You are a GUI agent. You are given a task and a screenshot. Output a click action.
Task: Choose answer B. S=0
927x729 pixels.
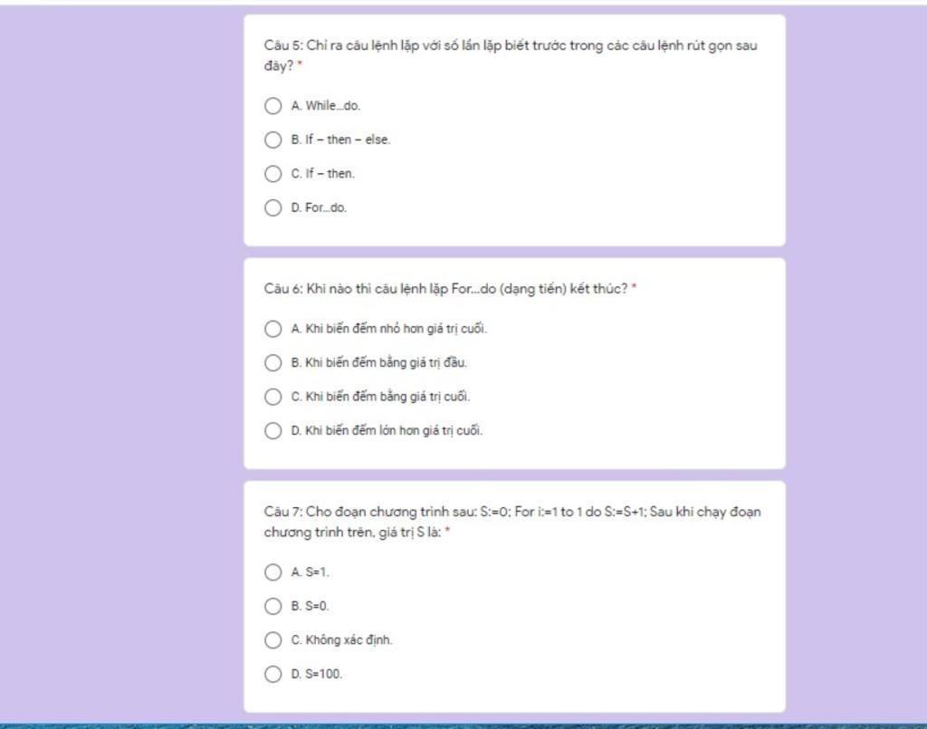(x=272, y=606)
